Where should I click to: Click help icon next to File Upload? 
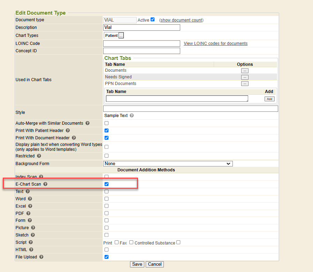click(41, 257)
